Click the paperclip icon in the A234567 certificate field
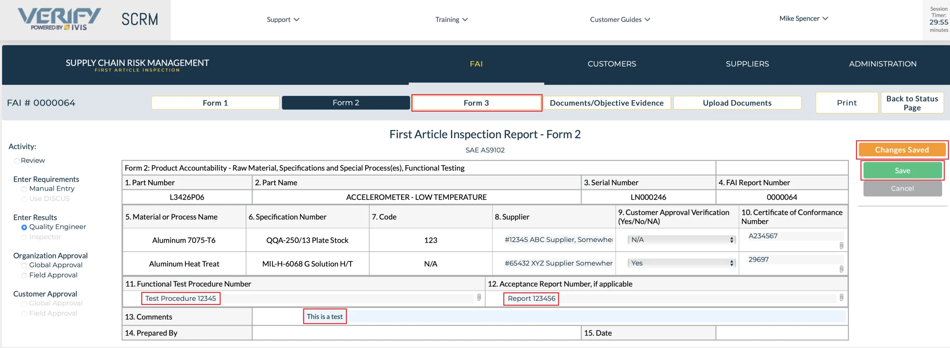The image size is (950, 348). point(841,245)
